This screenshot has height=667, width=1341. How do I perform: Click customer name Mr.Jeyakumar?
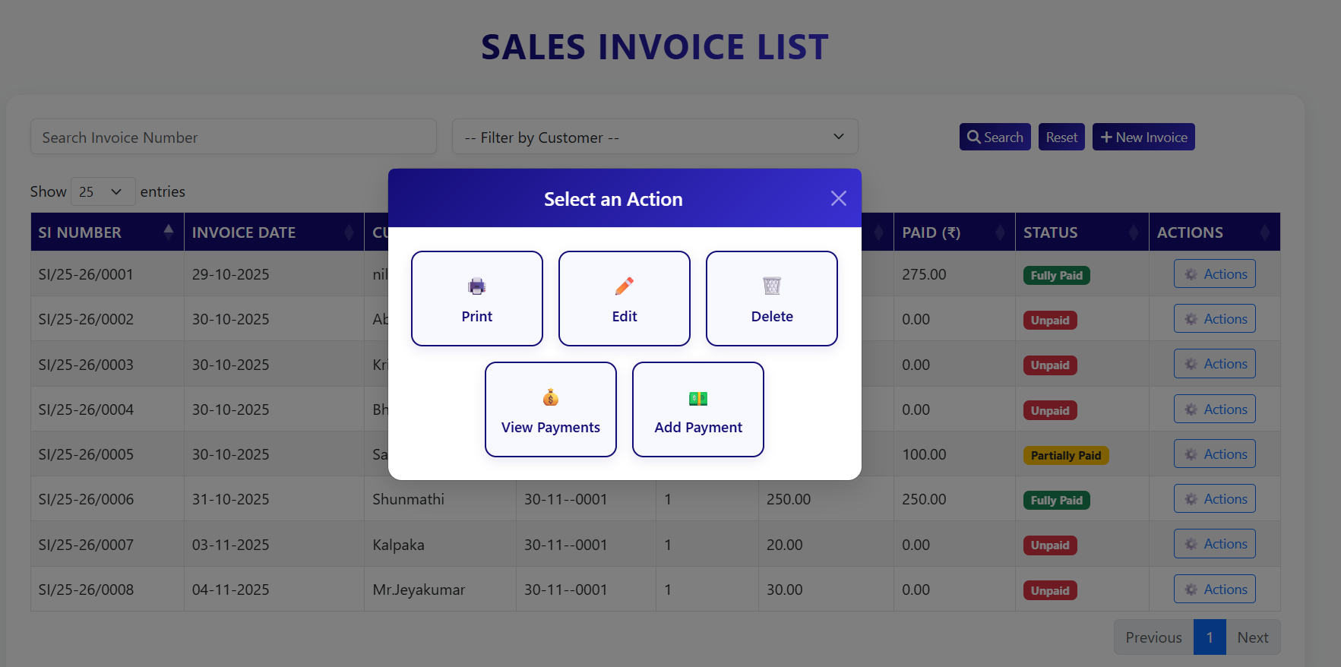pos(419,590)
